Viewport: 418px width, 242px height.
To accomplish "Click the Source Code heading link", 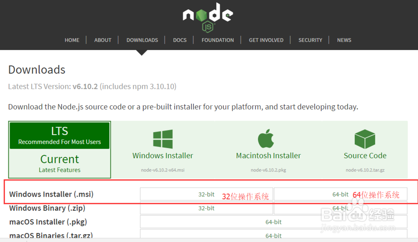I will tap(365, 155).
